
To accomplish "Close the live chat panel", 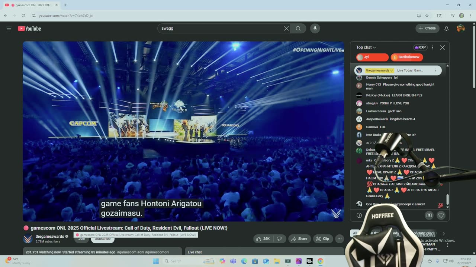I will tap(443, 47).
